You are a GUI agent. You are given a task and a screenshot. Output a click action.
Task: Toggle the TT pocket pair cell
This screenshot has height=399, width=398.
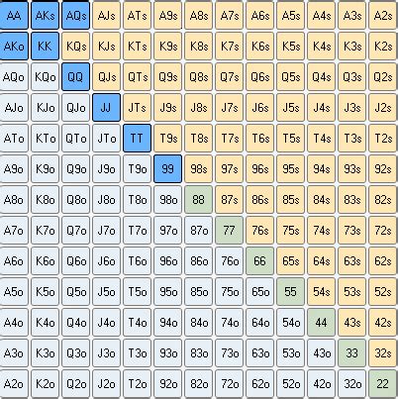point(137,138)
